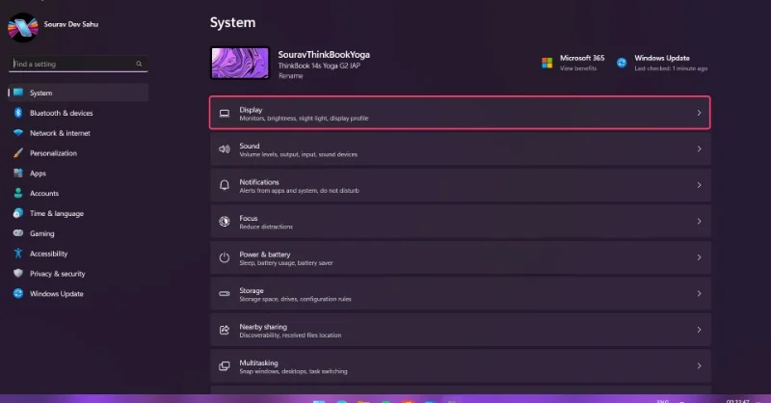
Task: Click the Privacy & security shield icon
Action: pos(17,274)
